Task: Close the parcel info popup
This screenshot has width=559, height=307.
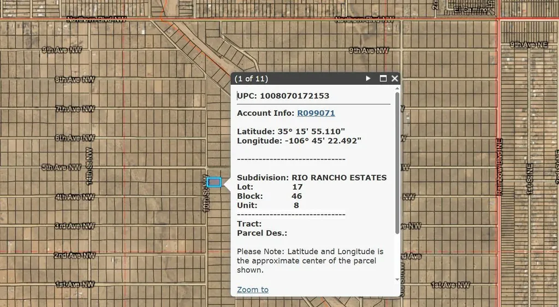Action: pyautogui.click(x=395, y=79)
